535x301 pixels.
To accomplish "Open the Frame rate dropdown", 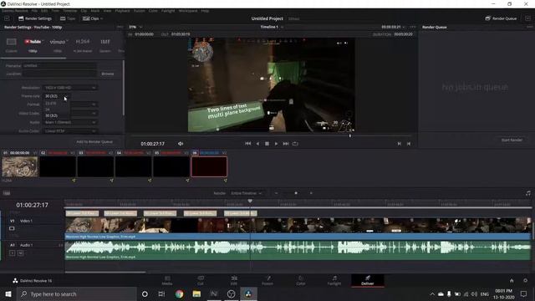I will coord(57,96).
